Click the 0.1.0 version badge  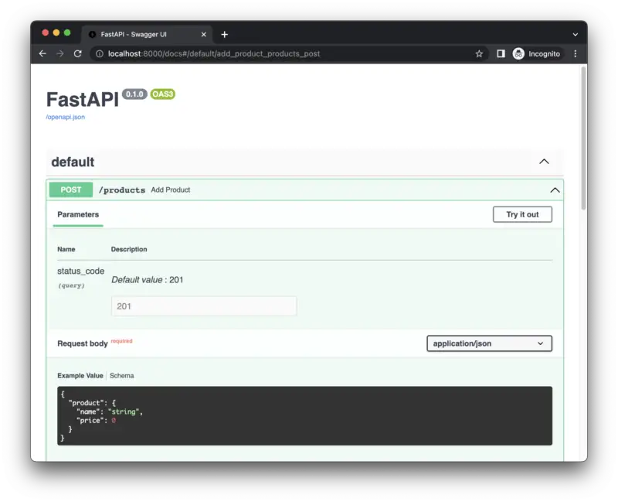[x=134, y=94]
